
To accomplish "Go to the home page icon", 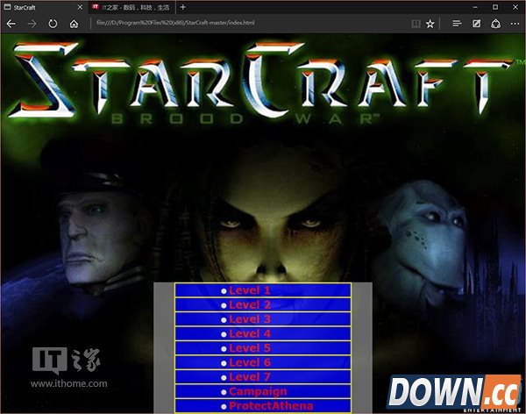I will coord(75,24).
